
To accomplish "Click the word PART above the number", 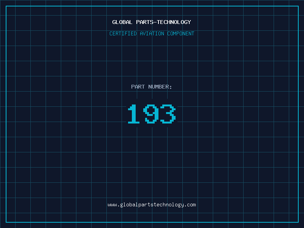I will [138, 87].
